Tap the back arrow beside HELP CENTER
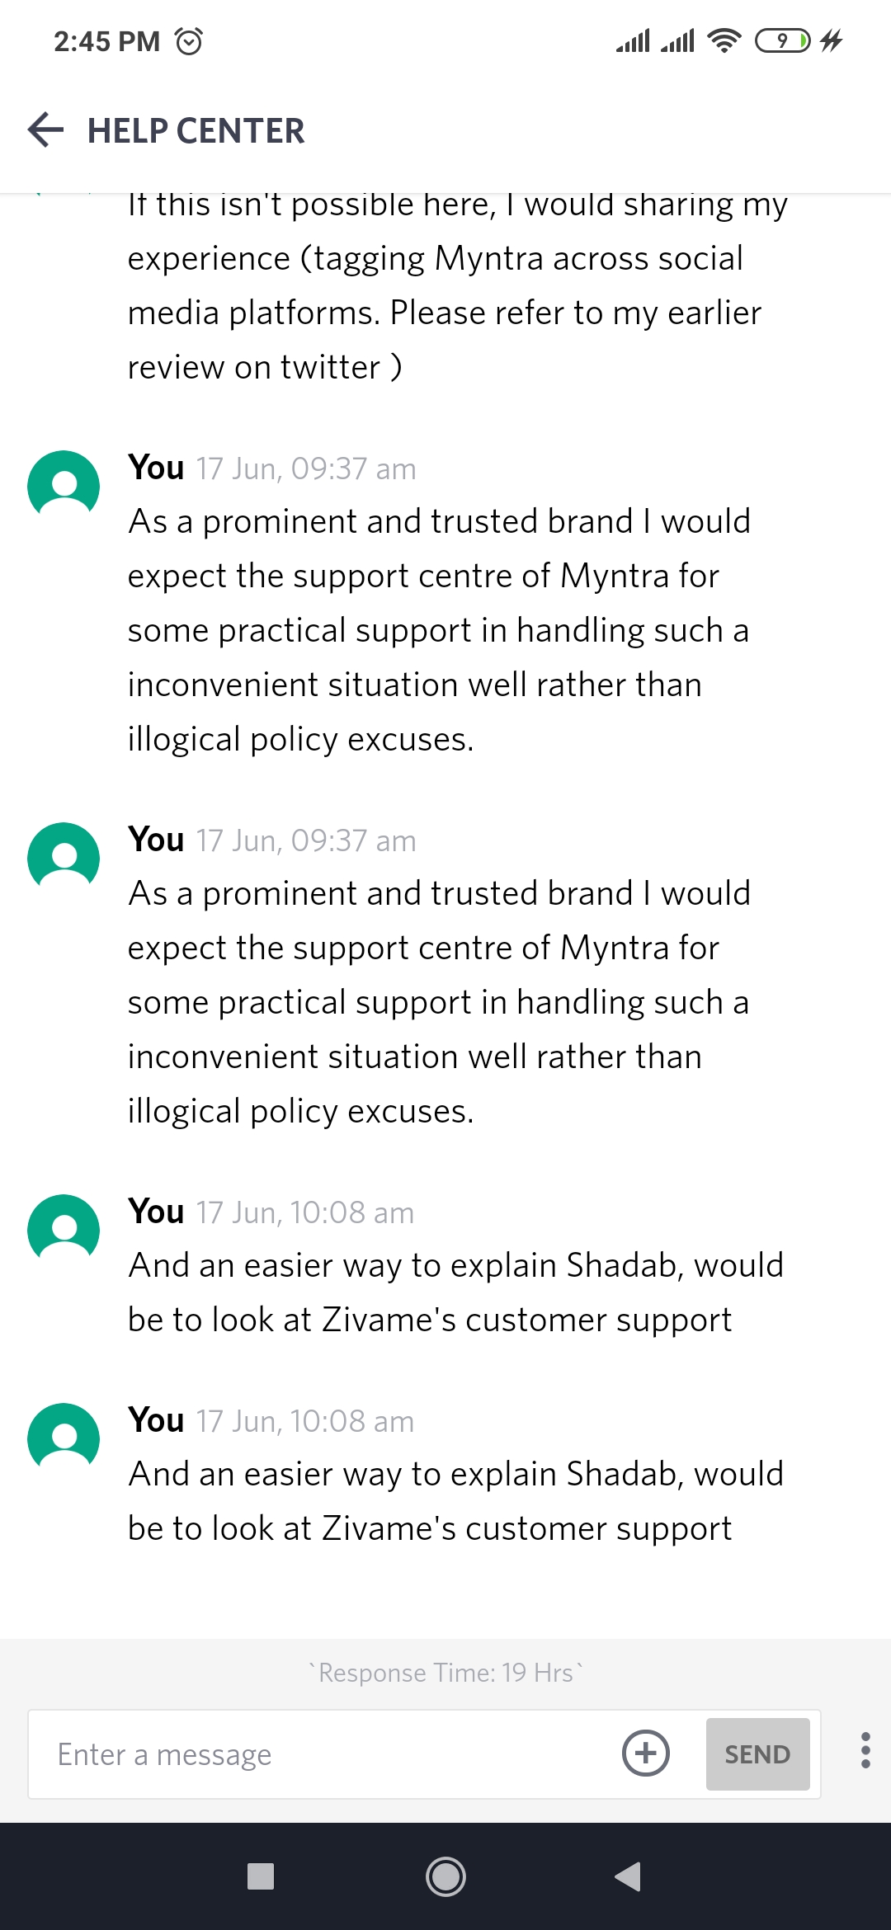The width and height of the screenshot is (891, 1930). (46, 130)
